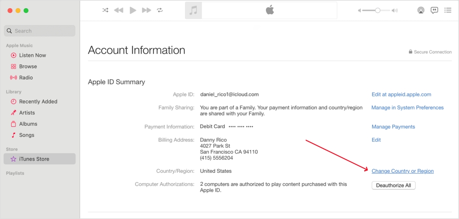Image resolution: width=459 pixels, height=219 pixels.
Task: Open Edit at appleid.apple.com link
Action: [x=401, y=94]
